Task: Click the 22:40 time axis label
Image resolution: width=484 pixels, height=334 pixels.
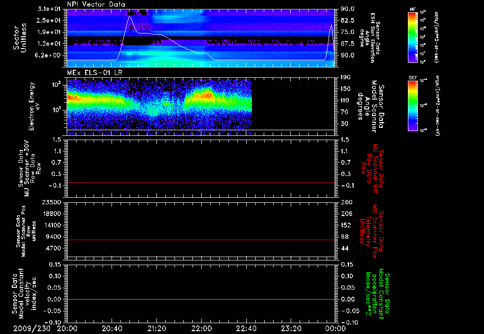Action: point(246,328)
